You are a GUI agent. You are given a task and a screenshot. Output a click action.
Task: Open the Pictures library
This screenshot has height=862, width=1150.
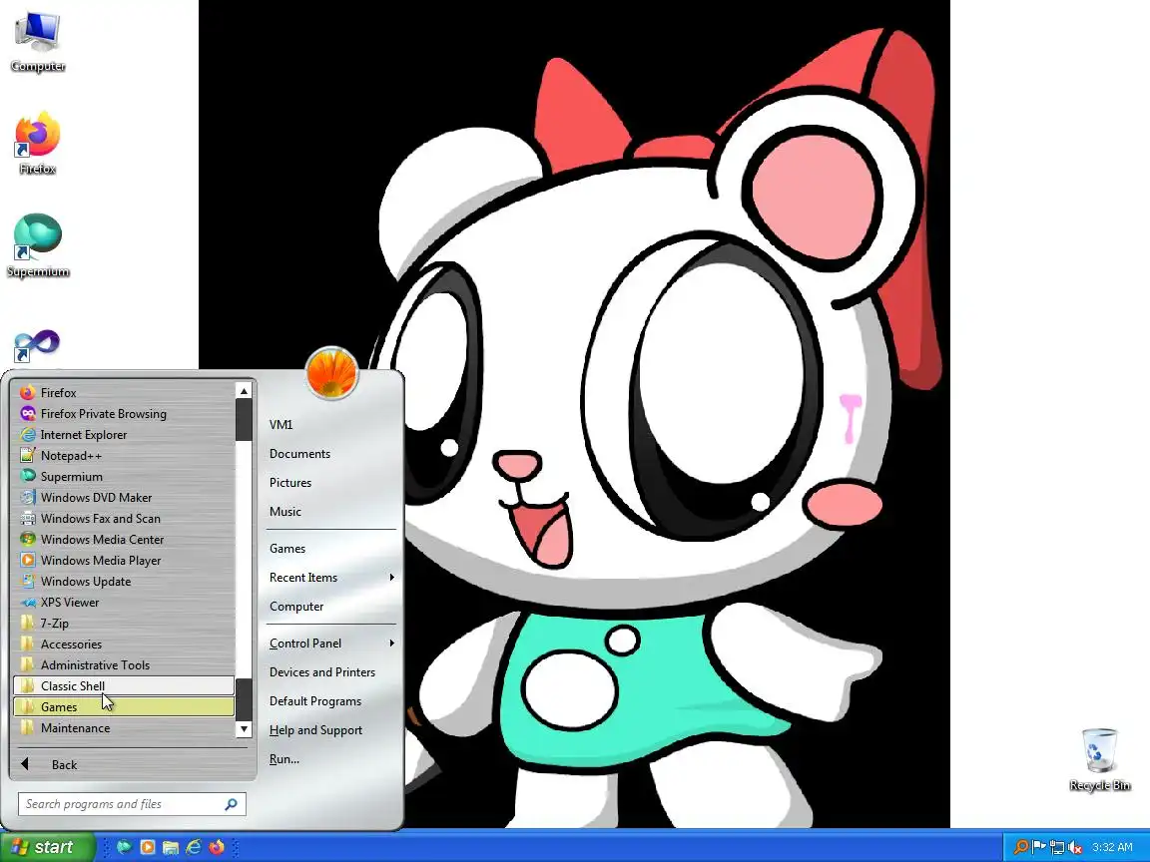pos(330,482)
